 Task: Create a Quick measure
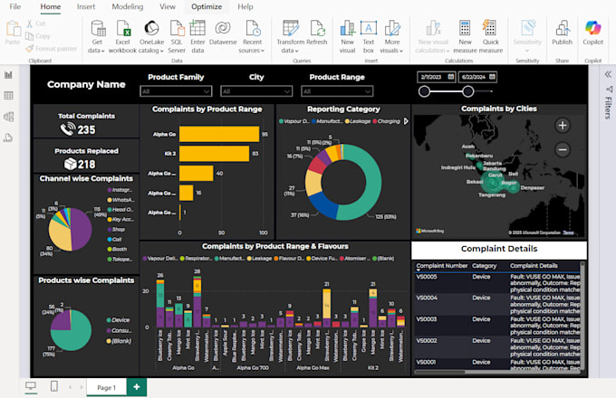click(490, 37)
